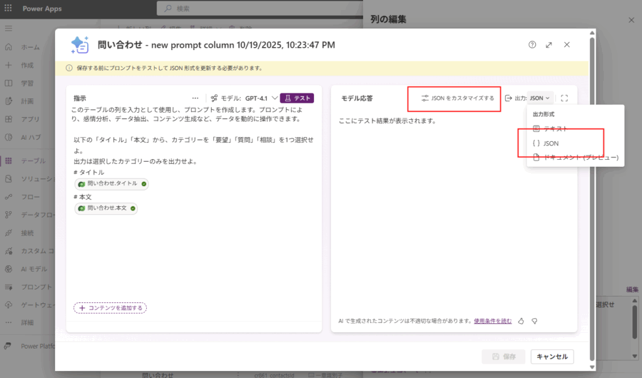Click the 問い合わせ.タイトル field chip
642x378 pixels.
112,184
